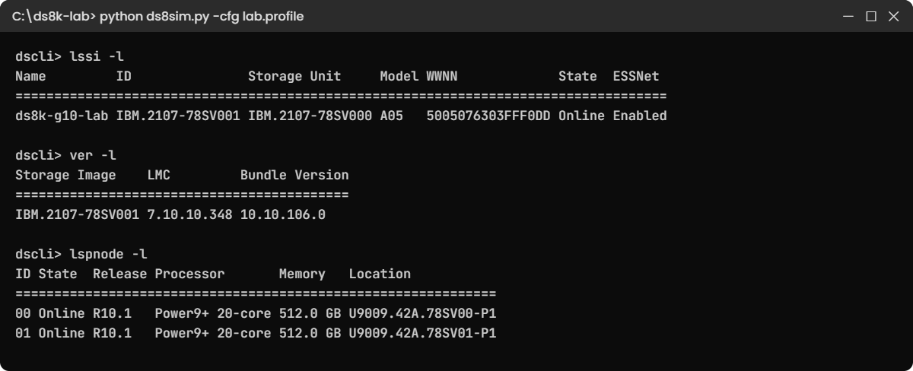Image resolution: width=913 pixels, height=371 pixels.
Task: Click the Location column header
Action: tap(380, 274)
